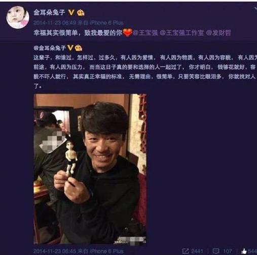Click the top 来自 iPhone 6 Plus source link
Viewport: 257px width, 255px height.
tap(101, 23)
